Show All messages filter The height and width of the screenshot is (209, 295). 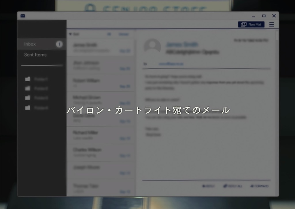pyautogui.click(x=109, y=34)
